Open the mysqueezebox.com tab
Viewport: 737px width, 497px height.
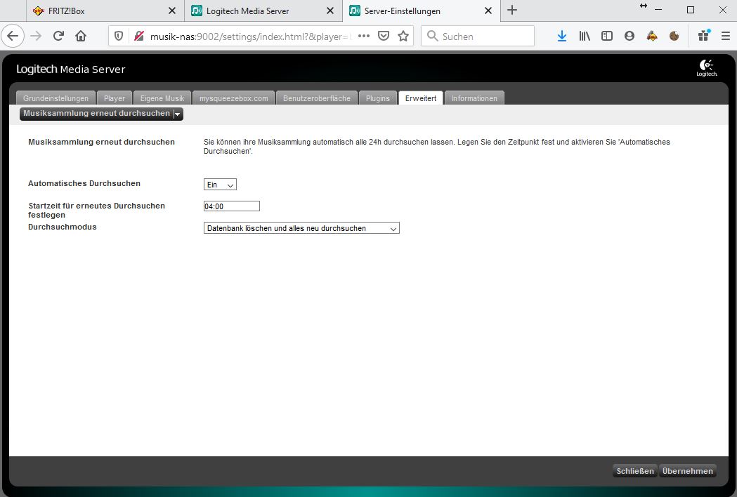coord(233,98)
